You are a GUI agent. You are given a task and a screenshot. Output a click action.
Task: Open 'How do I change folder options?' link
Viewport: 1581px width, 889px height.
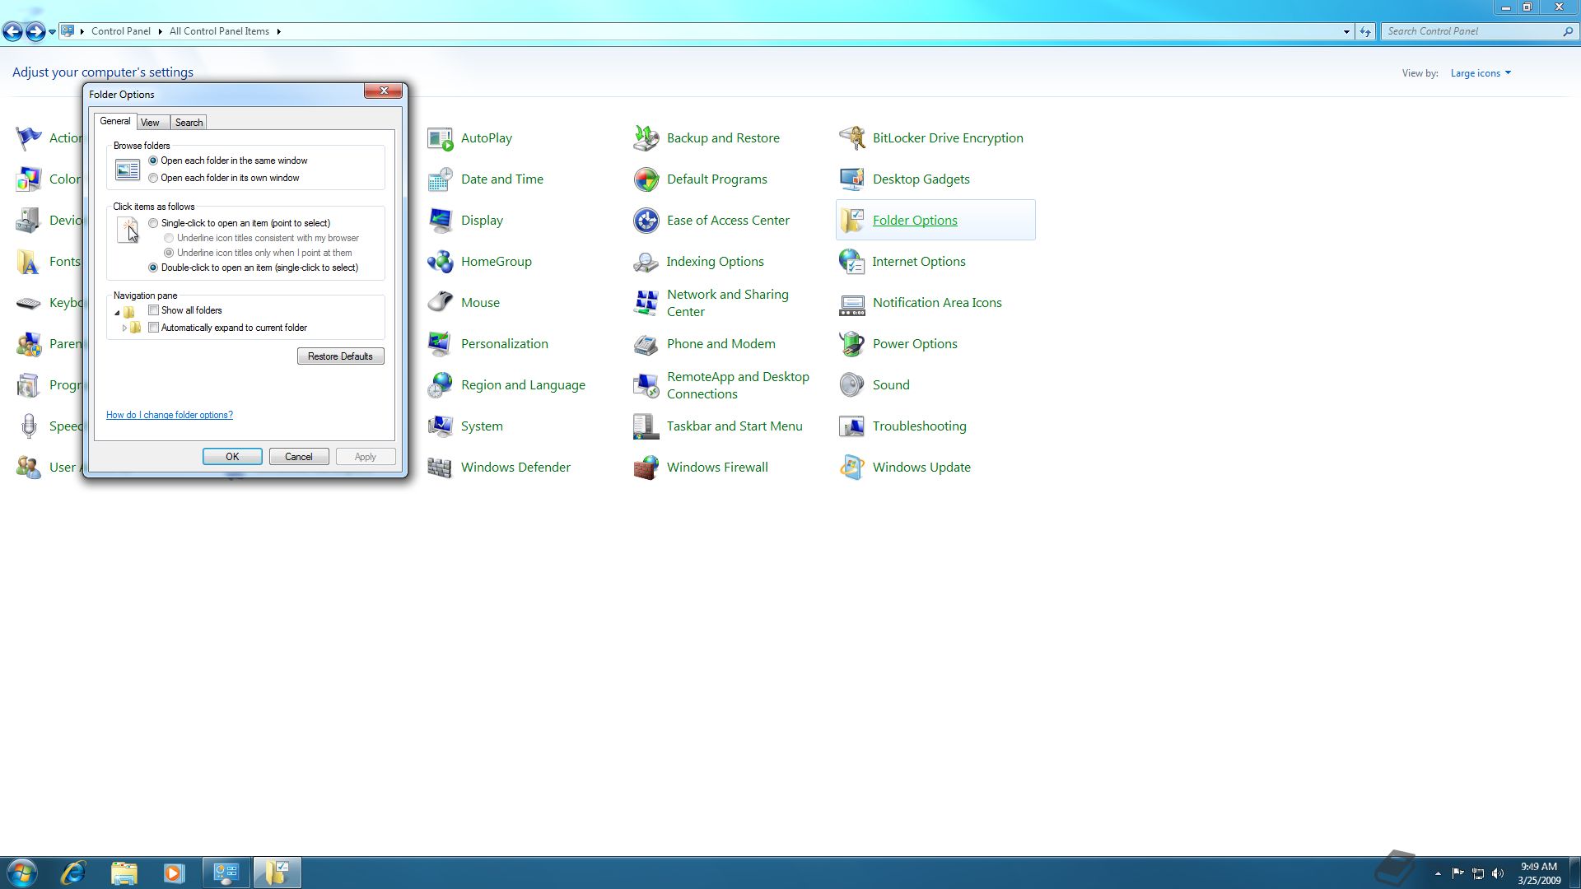pos(170,415)
